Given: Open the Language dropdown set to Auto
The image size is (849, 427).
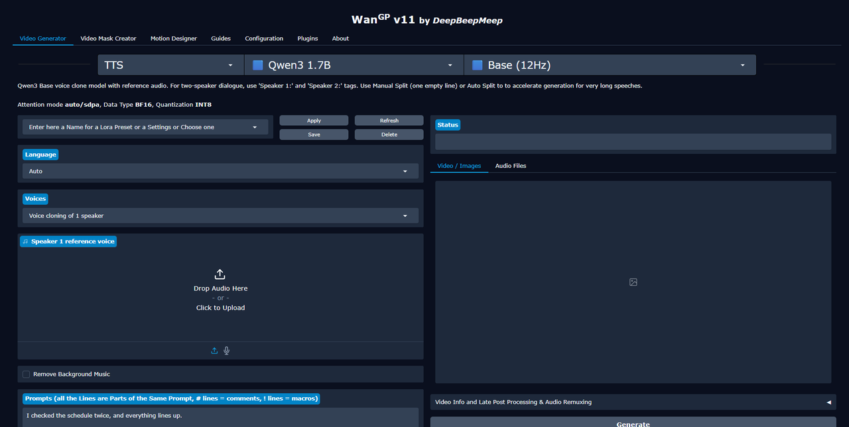Looking at the screenshot, I should coord(220,171).
